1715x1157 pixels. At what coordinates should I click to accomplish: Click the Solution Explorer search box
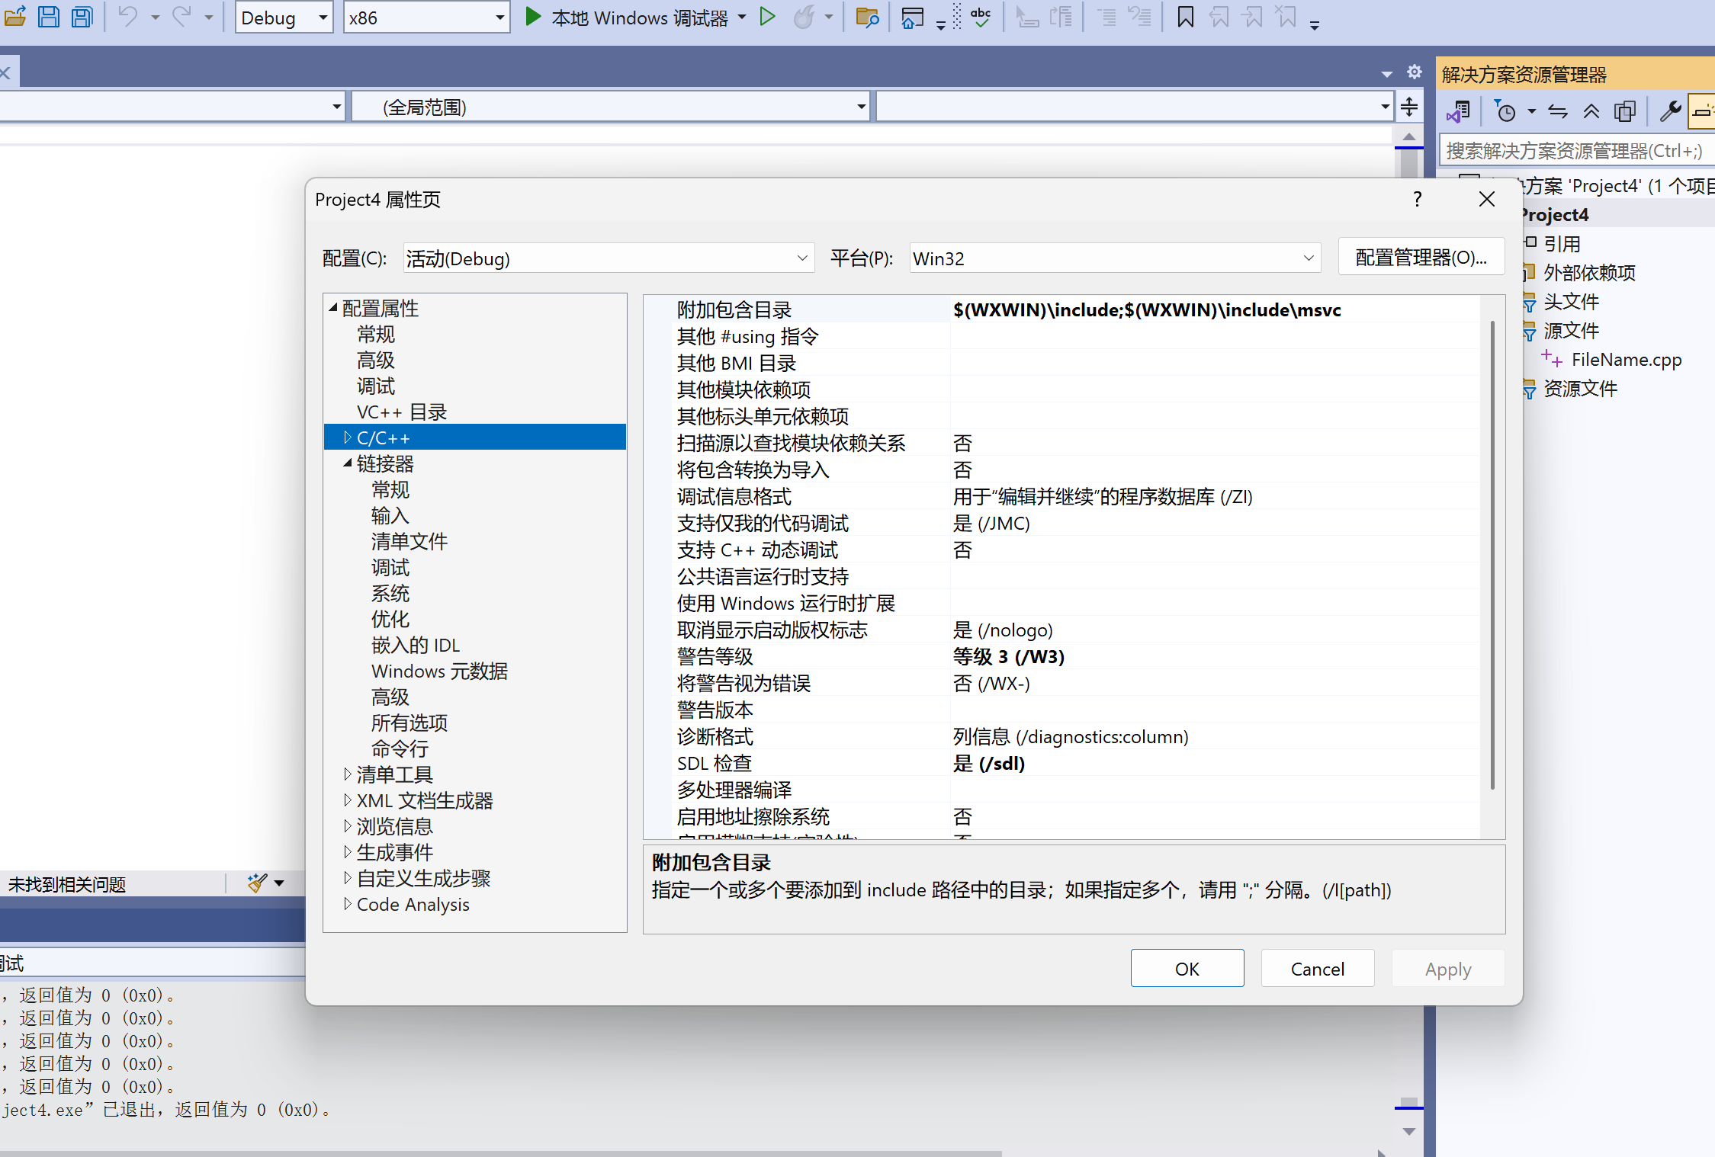1575,150
